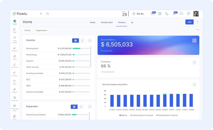Click the vertical dots menu beside Add
The width and height of the screenshot is (213, 130).
coord(198,22)
